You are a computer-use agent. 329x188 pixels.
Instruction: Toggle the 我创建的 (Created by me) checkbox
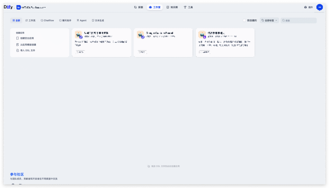[x=244, y=20]
